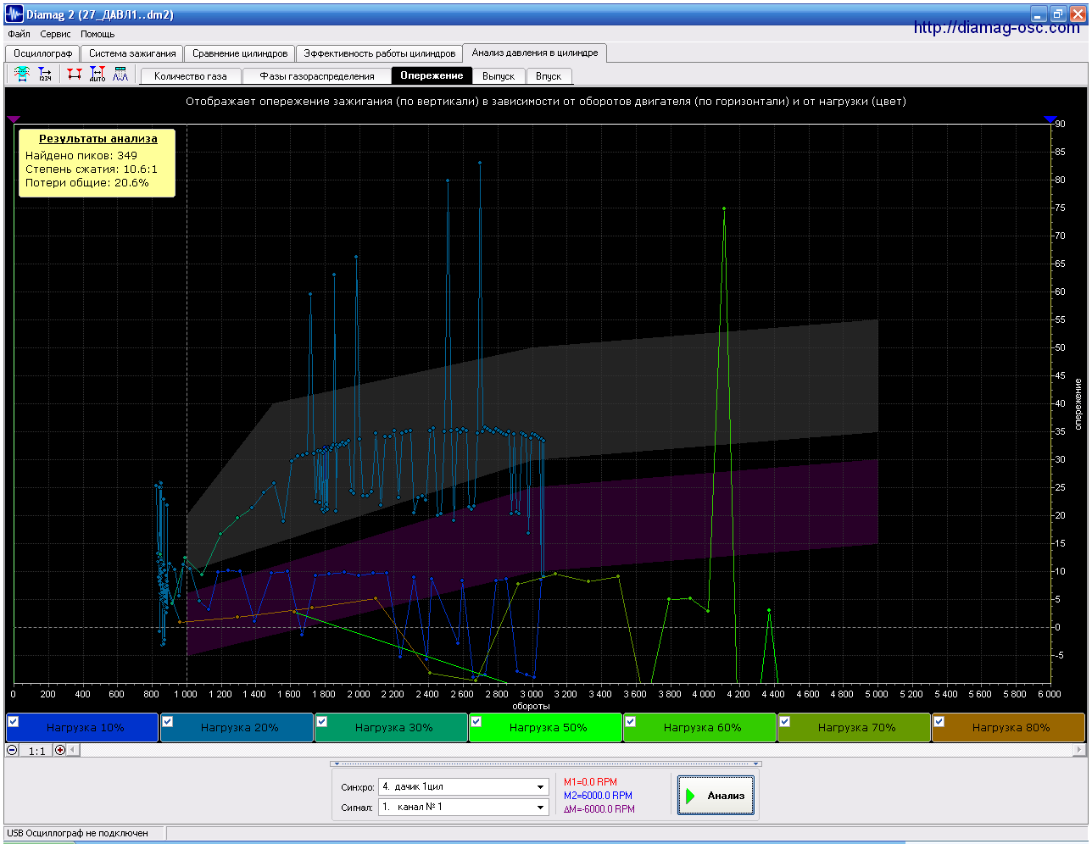Click the signal fit-to-screen toolbar icon
Viewport: 1092px width, 844px height.
[x=22, y=75]
